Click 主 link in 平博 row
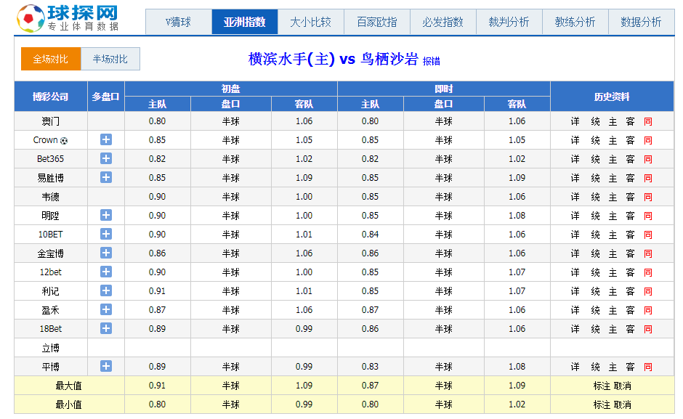This screenshot has width=683, height=419. (613, 367)
